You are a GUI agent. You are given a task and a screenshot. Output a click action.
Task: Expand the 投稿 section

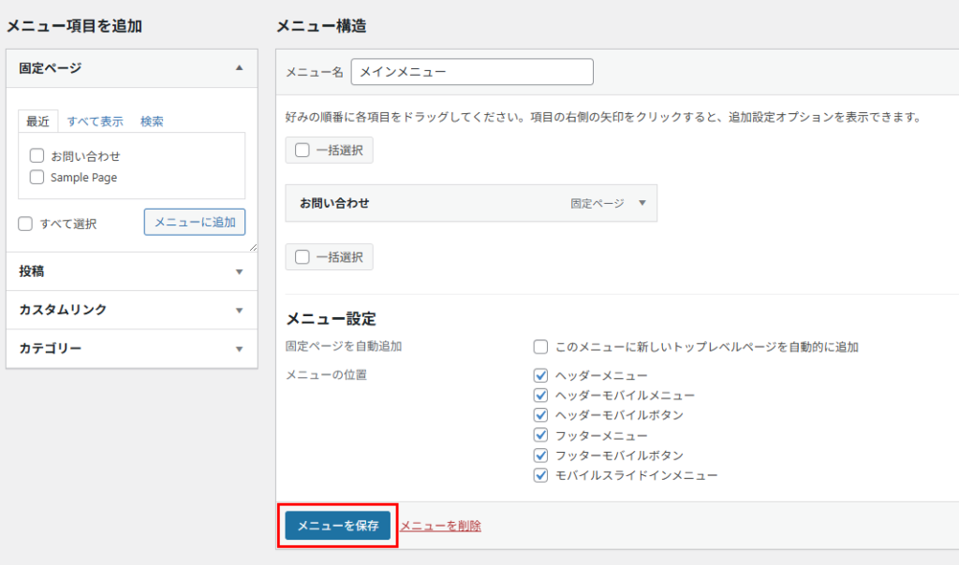[239, 271]
